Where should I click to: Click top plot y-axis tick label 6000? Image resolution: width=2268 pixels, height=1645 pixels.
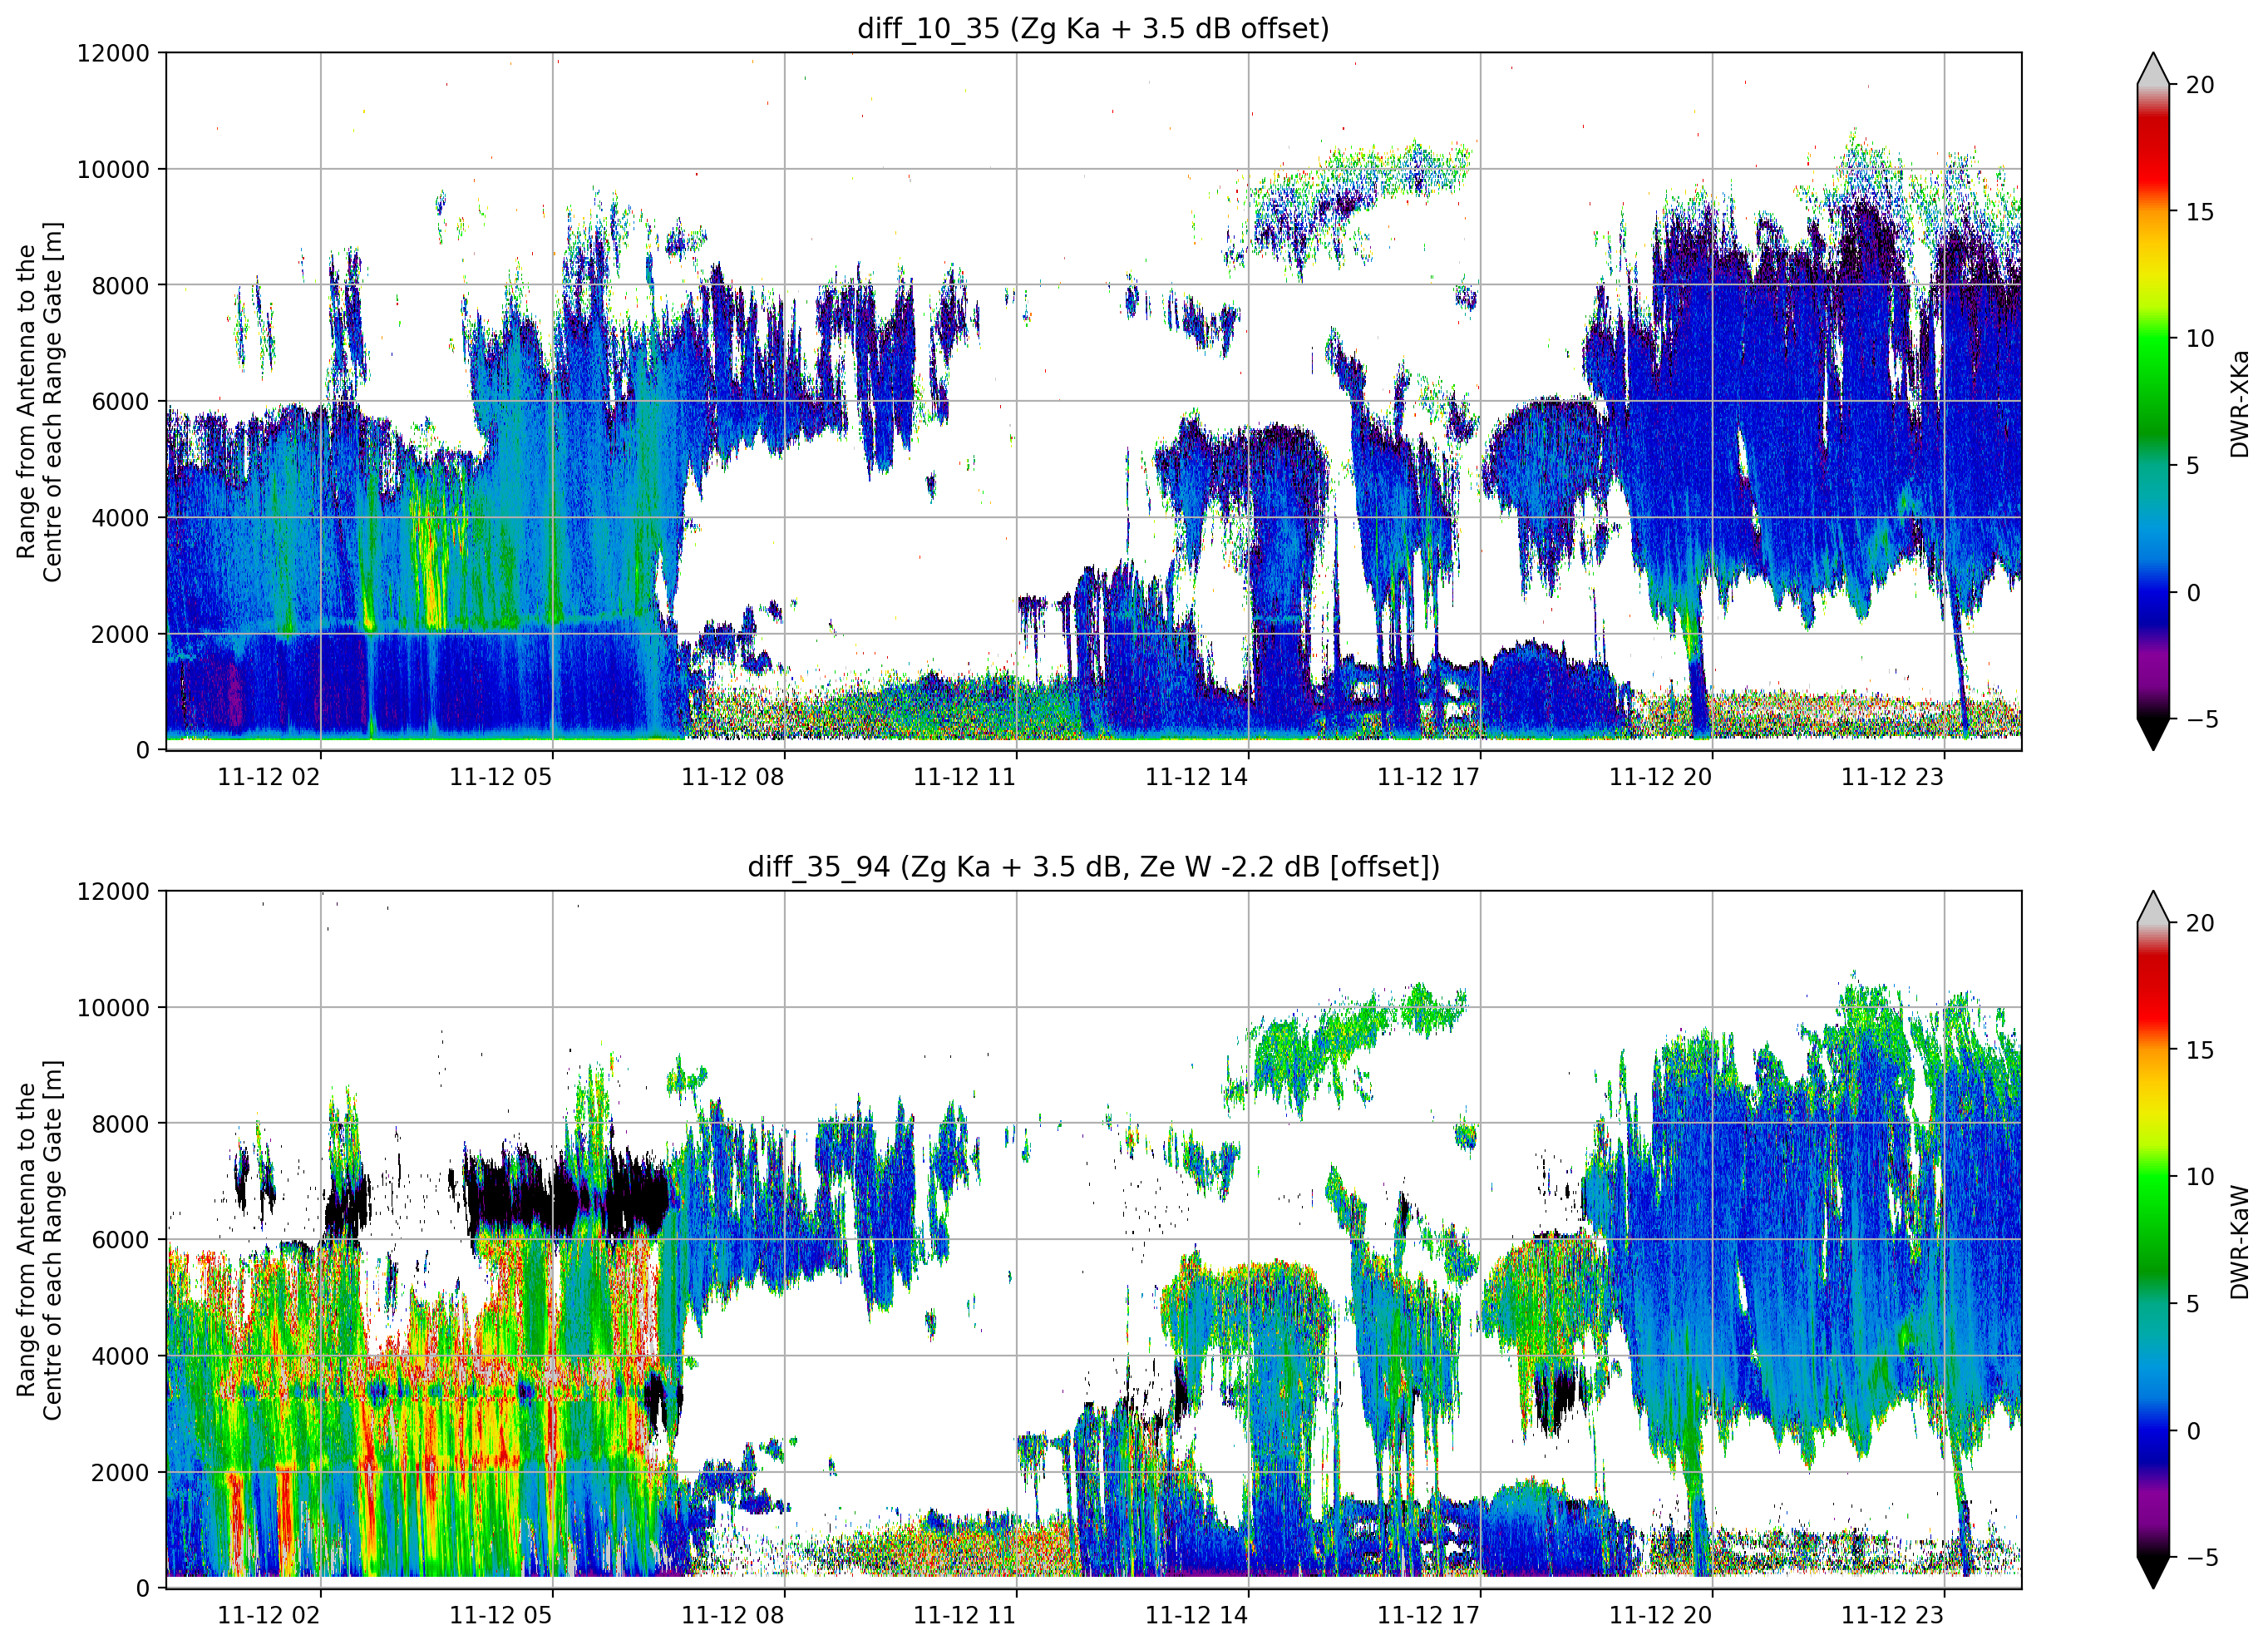[x=120, y=401]
